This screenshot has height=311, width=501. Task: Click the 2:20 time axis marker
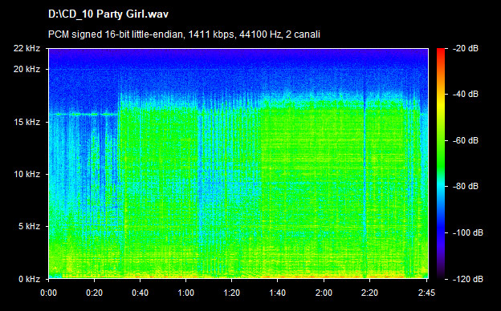(369, 293)
